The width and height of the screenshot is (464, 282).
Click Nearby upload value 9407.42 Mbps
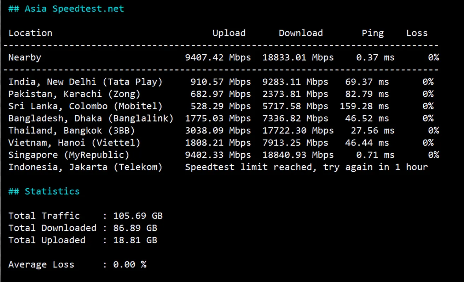[x=218, y=57]
